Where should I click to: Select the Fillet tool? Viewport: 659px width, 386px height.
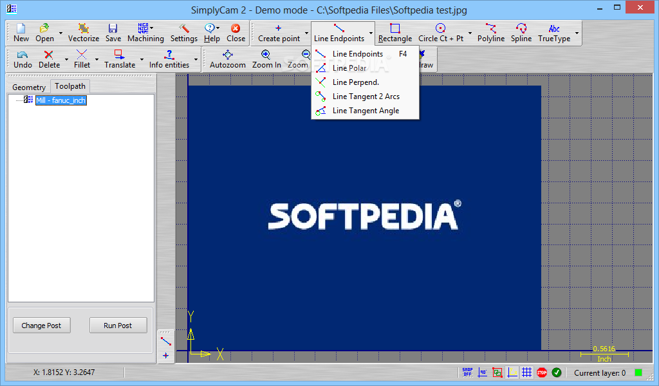82,59
